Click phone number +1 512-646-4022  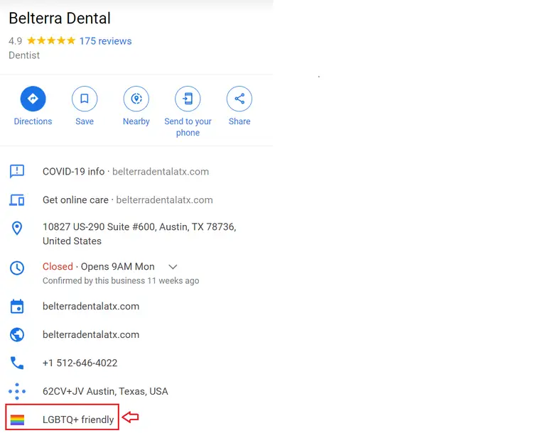(80, 363)
